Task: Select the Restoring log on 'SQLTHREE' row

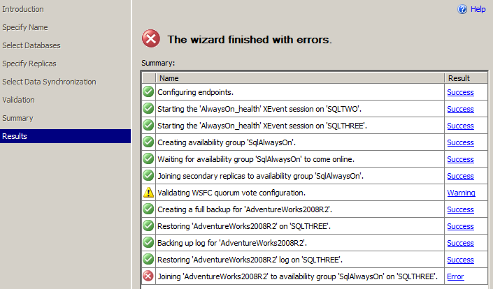Action: 315,260
